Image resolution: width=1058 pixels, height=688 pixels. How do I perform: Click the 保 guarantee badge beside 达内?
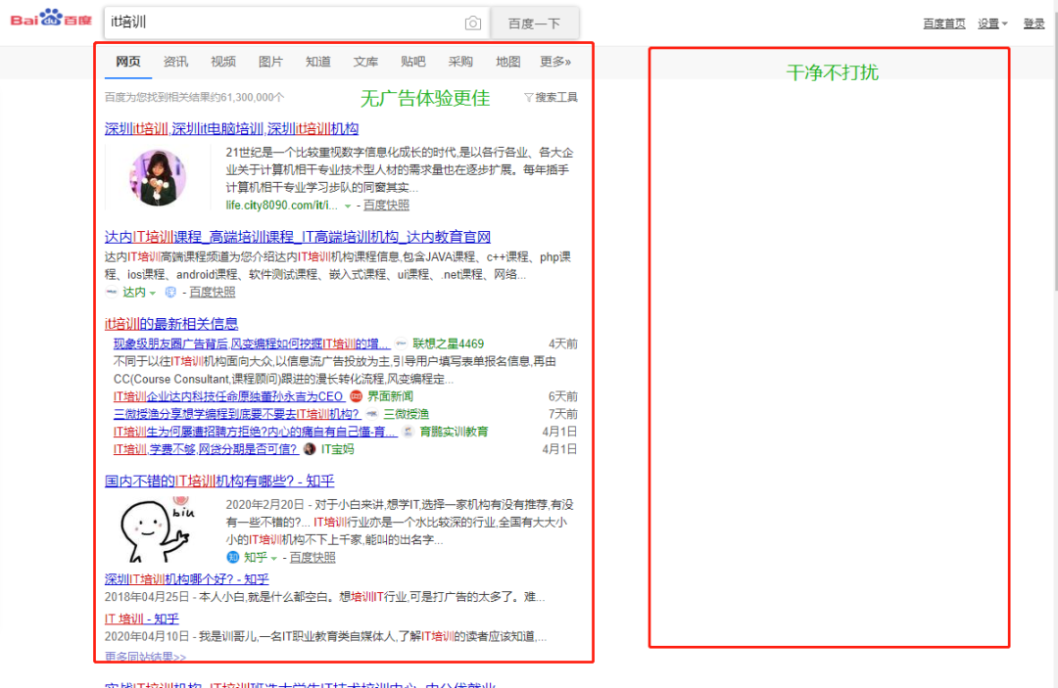coord(170,292)
